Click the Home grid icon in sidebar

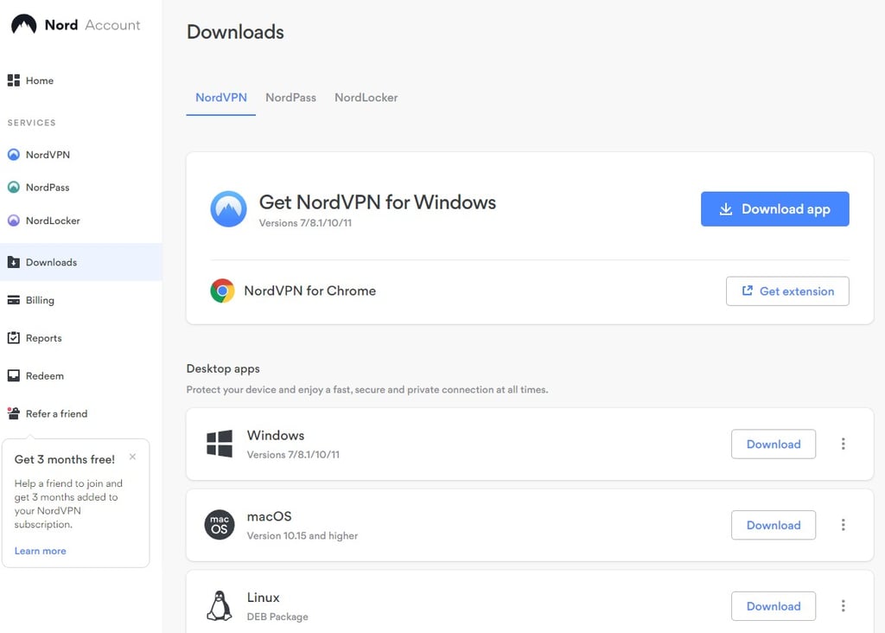point(14,80)
